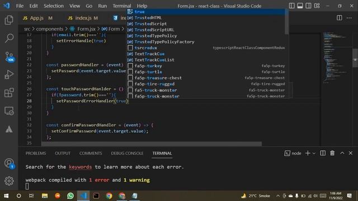This screenshot has width=358, height=201.
Task: Open Run and Debug view
Action: point(9,74)
